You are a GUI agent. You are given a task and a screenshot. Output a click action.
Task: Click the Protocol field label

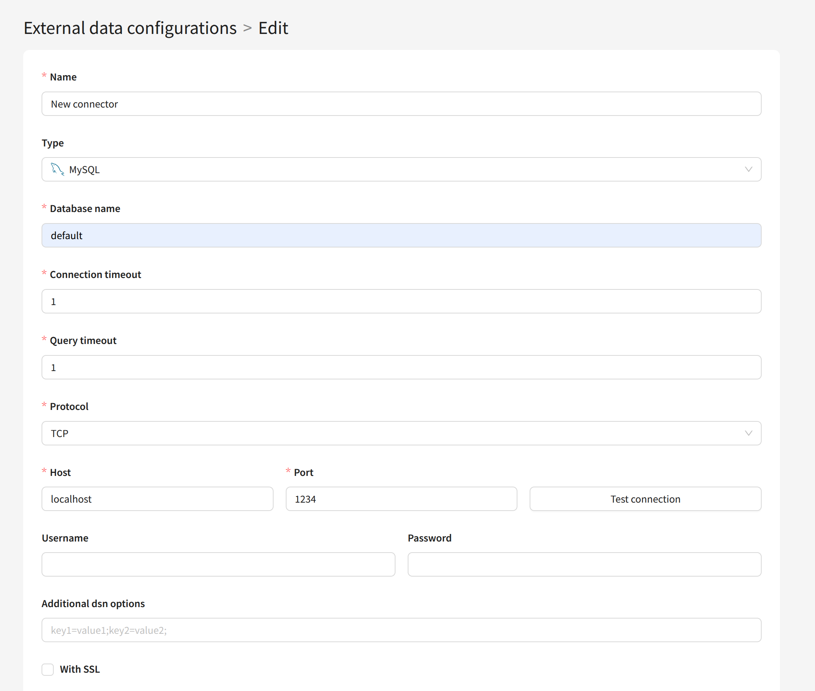click(69, 407)
